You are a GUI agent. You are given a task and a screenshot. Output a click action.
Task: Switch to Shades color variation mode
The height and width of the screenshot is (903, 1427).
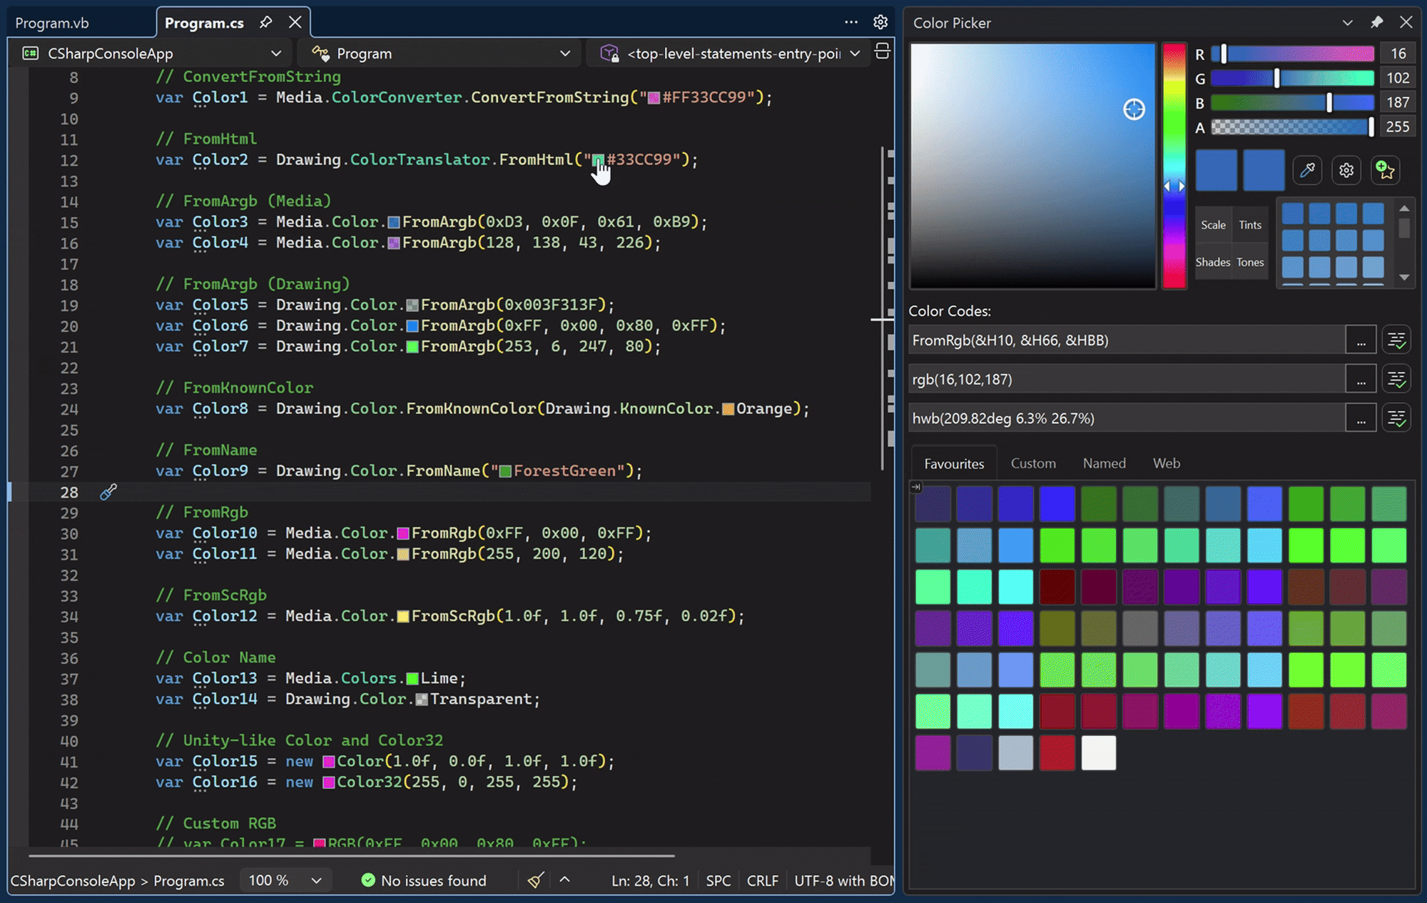pyautogui.click(x=1213, y=261)
